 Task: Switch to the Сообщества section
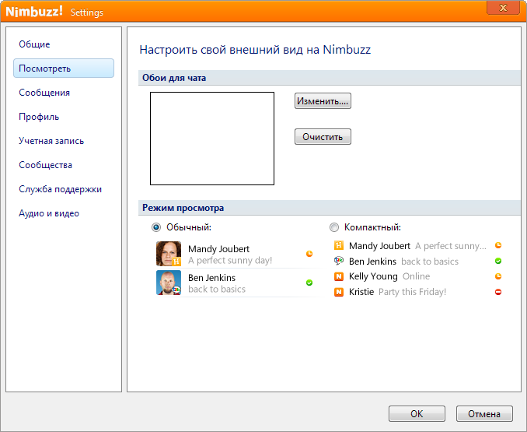(x=45, y=165)
